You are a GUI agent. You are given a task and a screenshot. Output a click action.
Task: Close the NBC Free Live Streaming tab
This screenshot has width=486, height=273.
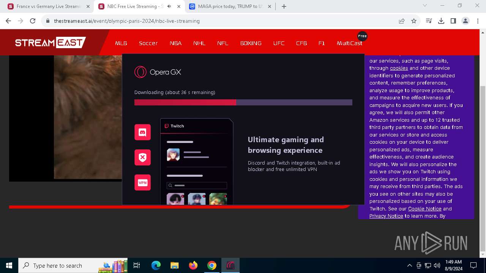(179, 6)
